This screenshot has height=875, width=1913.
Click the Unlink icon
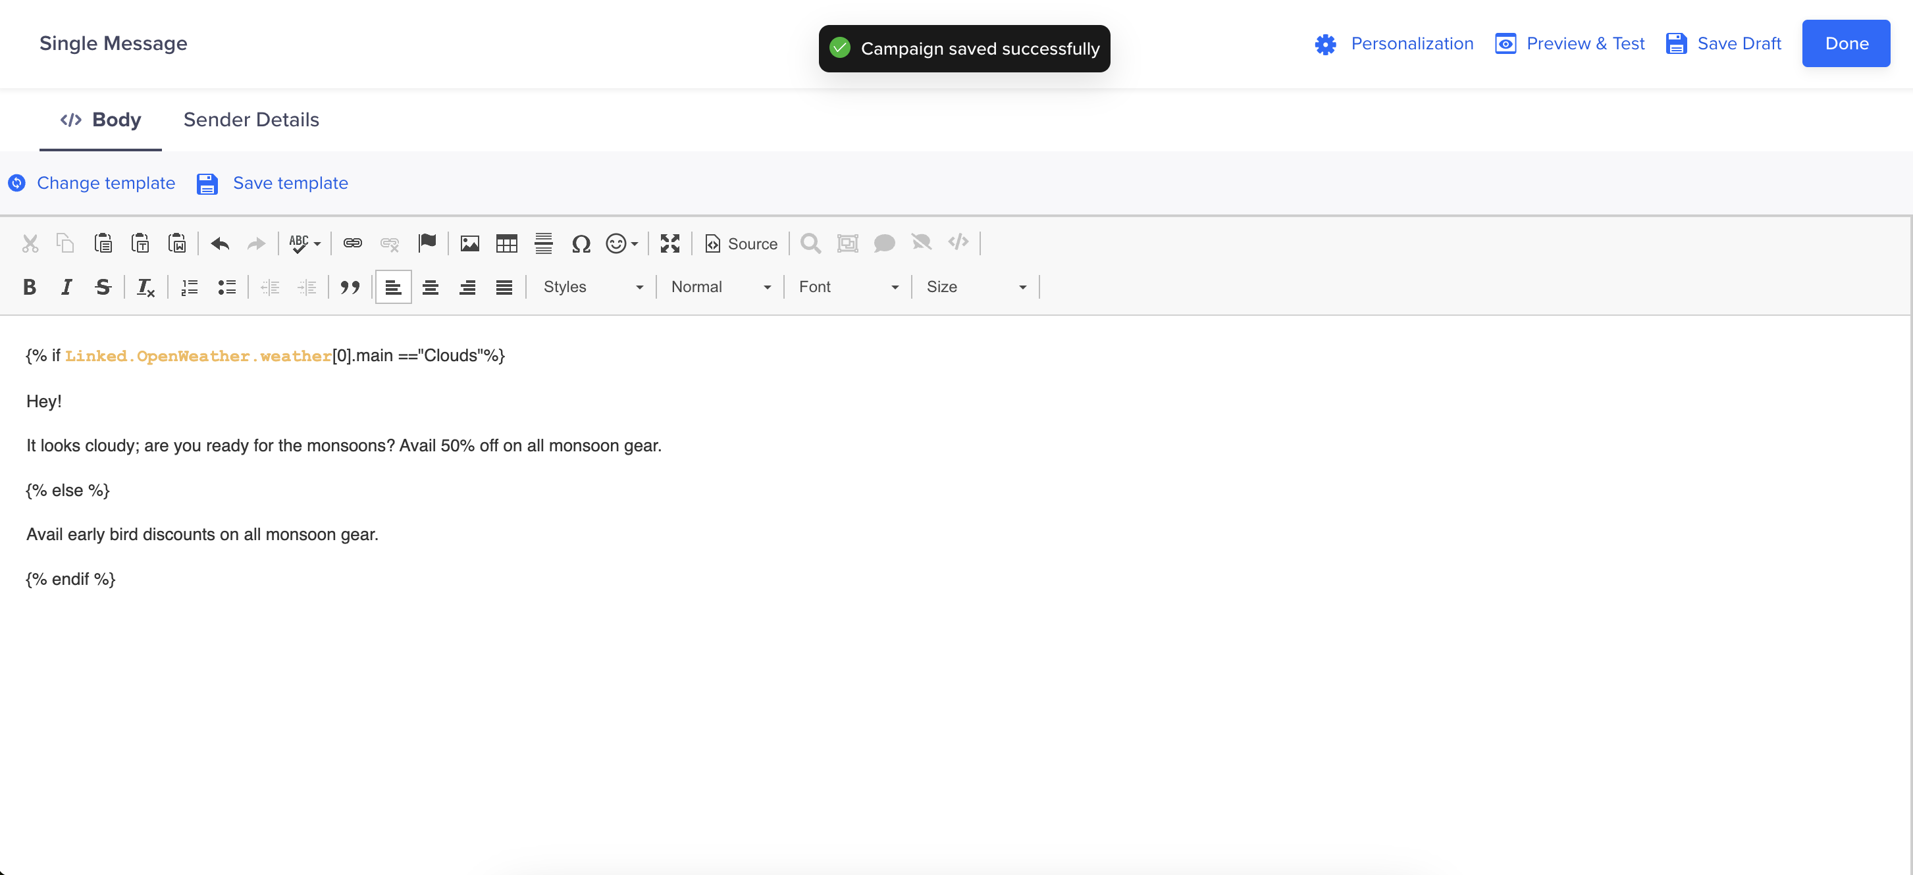390,243
